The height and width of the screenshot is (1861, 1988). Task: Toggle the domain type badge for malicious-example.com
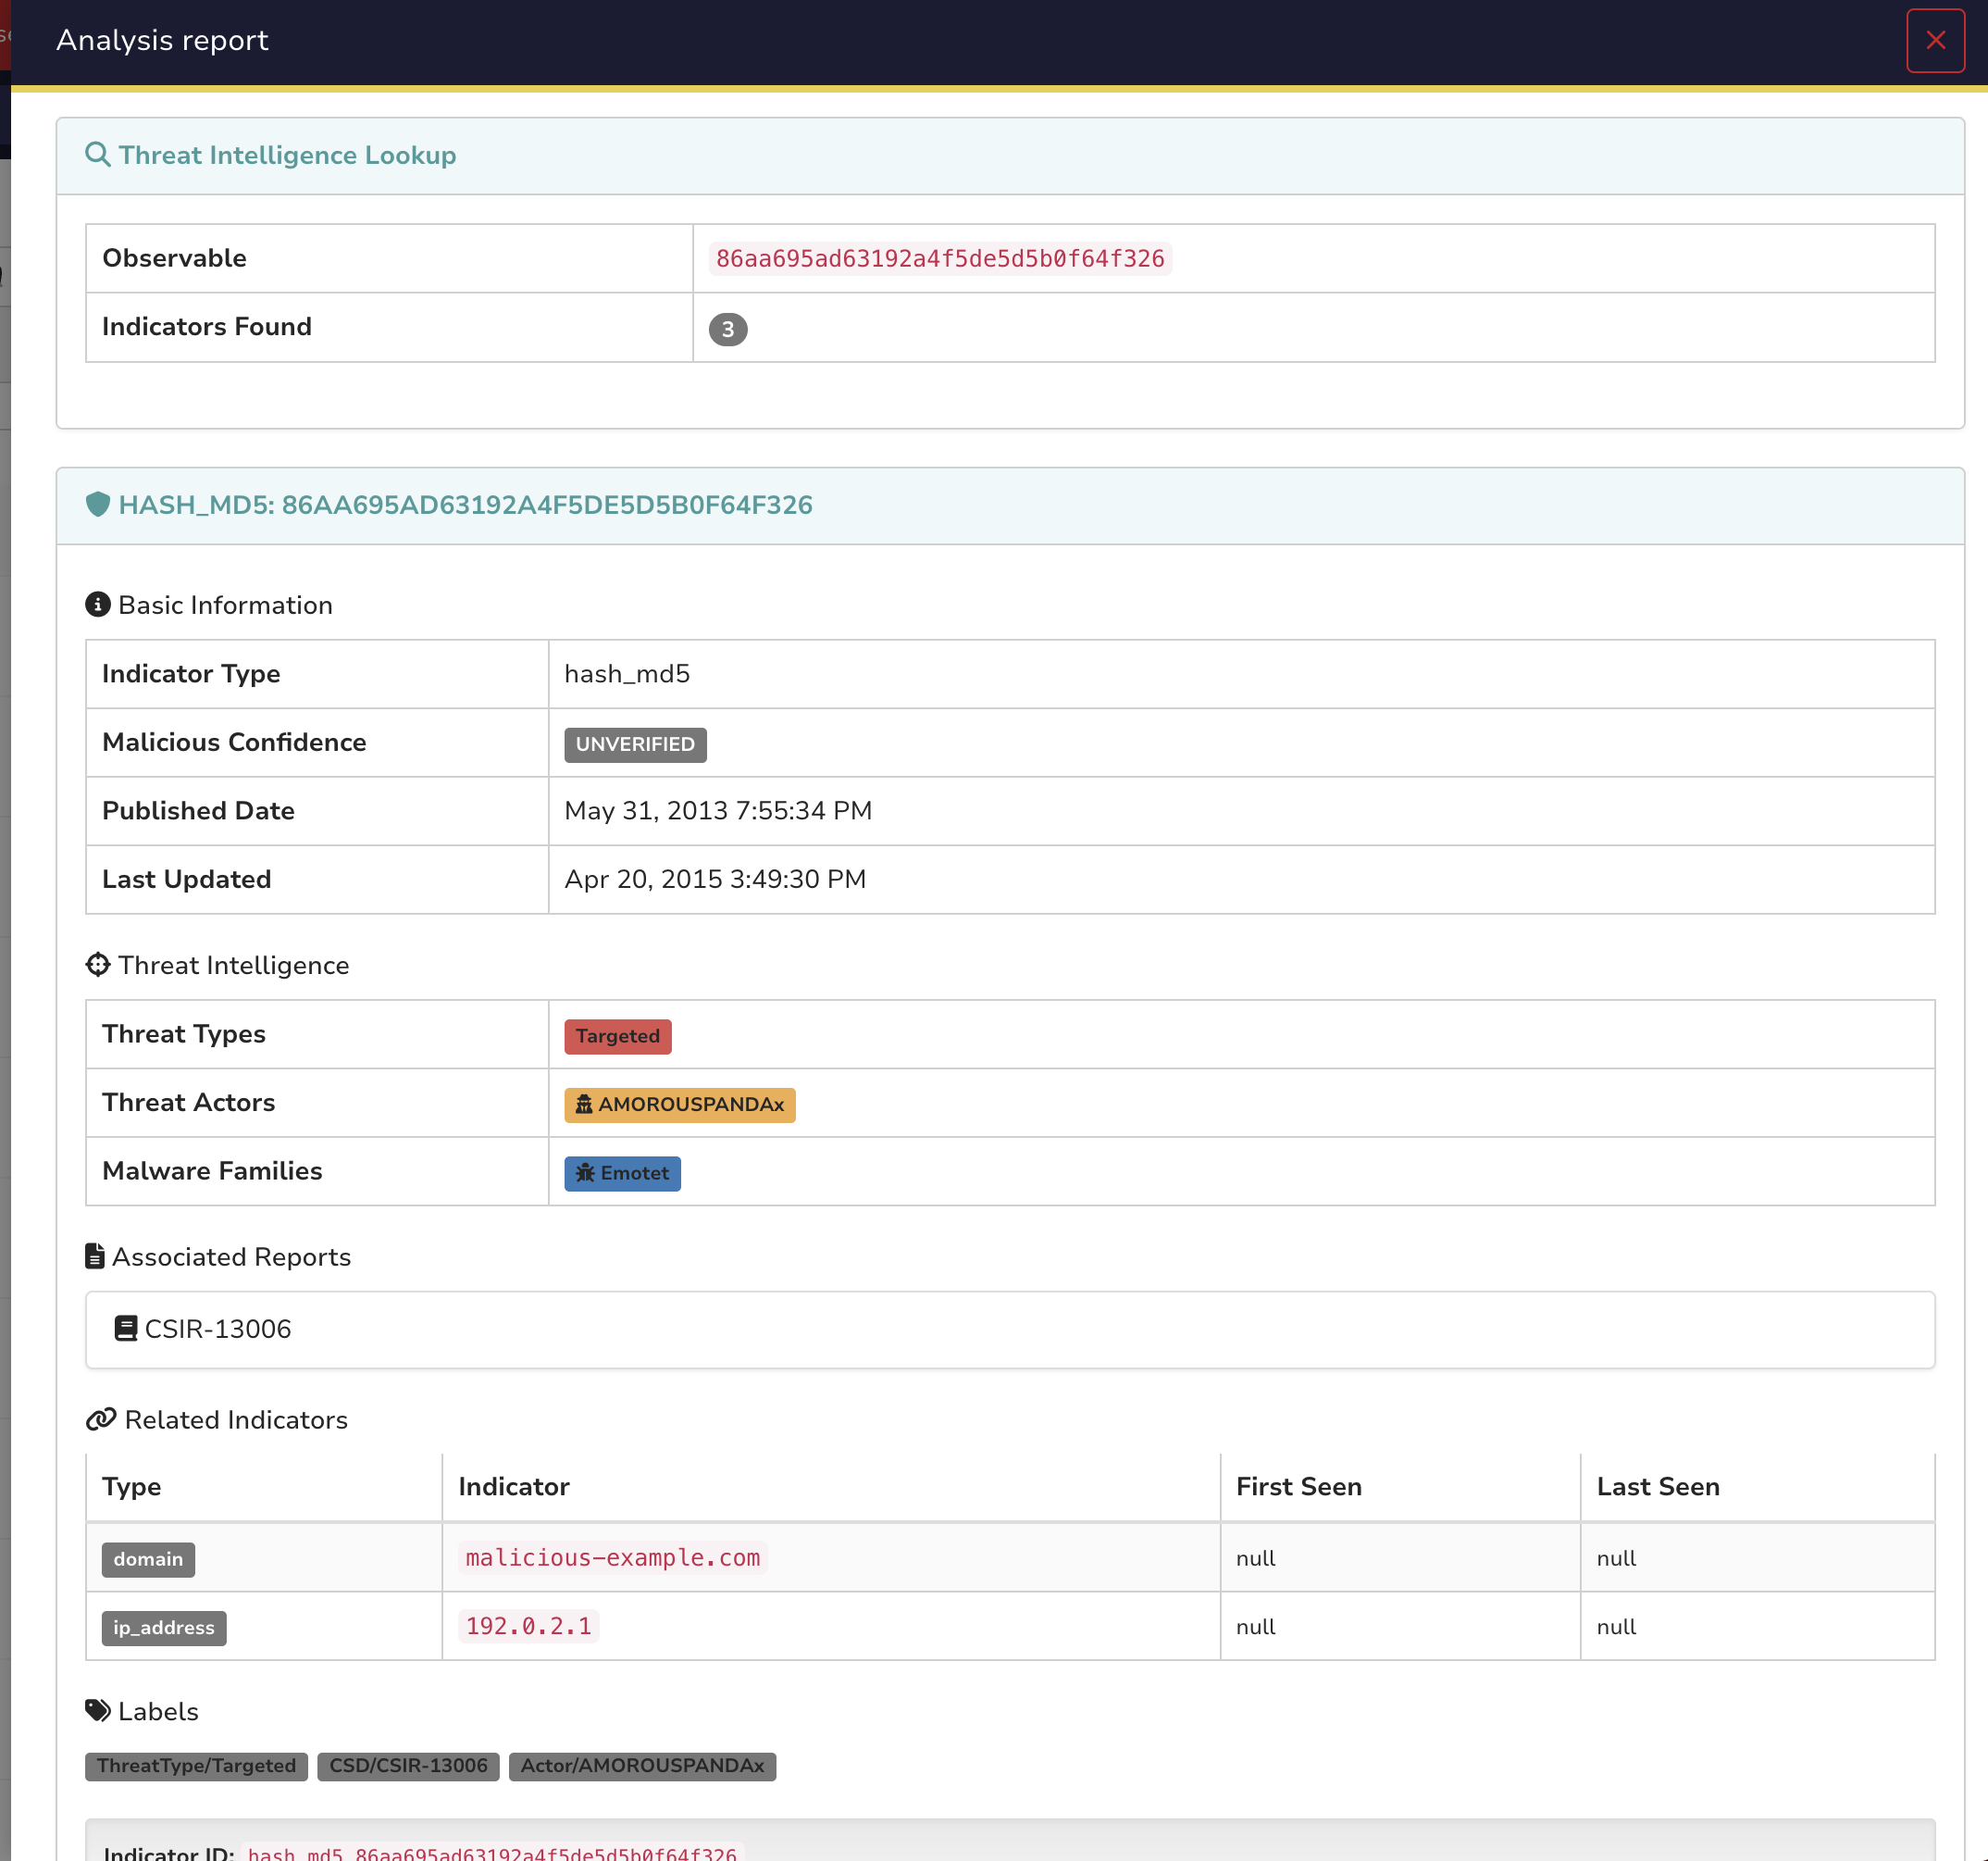(148, 1559)
